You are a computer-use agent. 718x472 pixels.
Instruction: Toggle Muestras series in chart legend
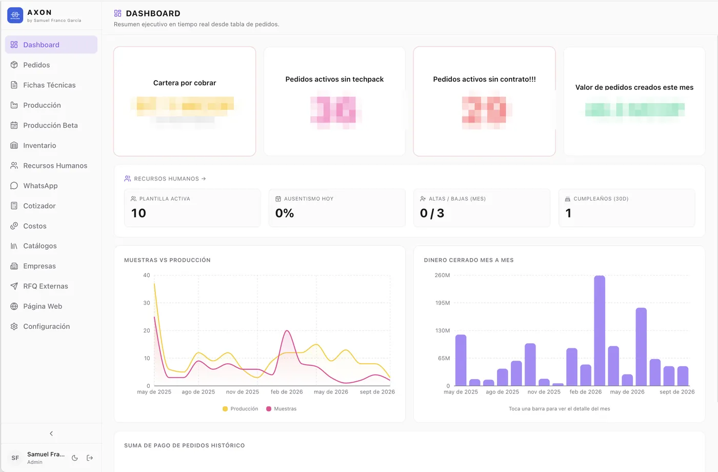point(282,409)
